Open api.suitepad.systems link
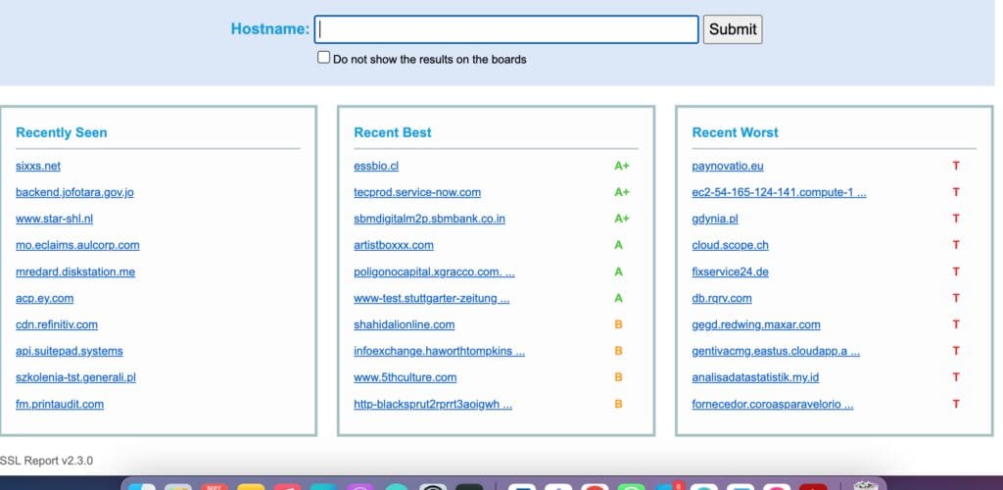This screenshot has width=1003, height=490. pyautogui.click(x=70, y=351)
